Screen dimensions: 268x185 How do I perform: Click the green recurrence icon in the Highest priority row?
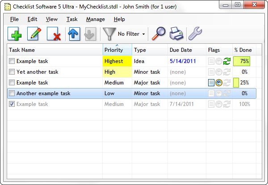click(227, 61)
